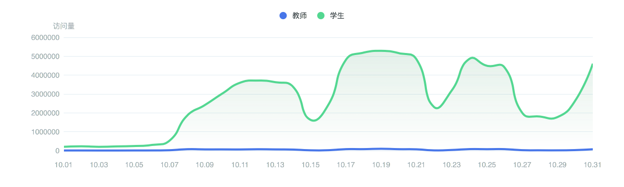This screenshot has height=187, width=624.
Task: Select the 10.15 x-axis date label
Action: 310,165
